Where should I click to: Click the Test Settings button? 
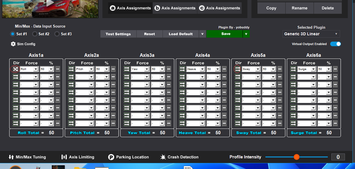118,34
